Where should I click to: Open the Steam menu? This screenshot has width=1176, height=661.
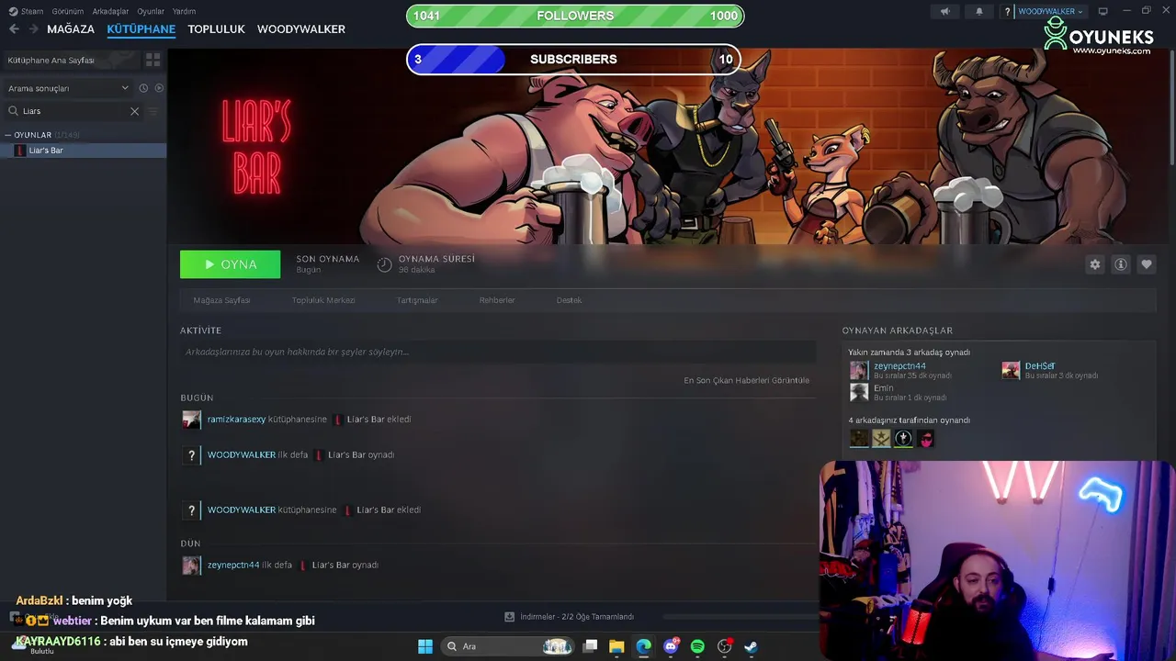[x=26, y=11]
